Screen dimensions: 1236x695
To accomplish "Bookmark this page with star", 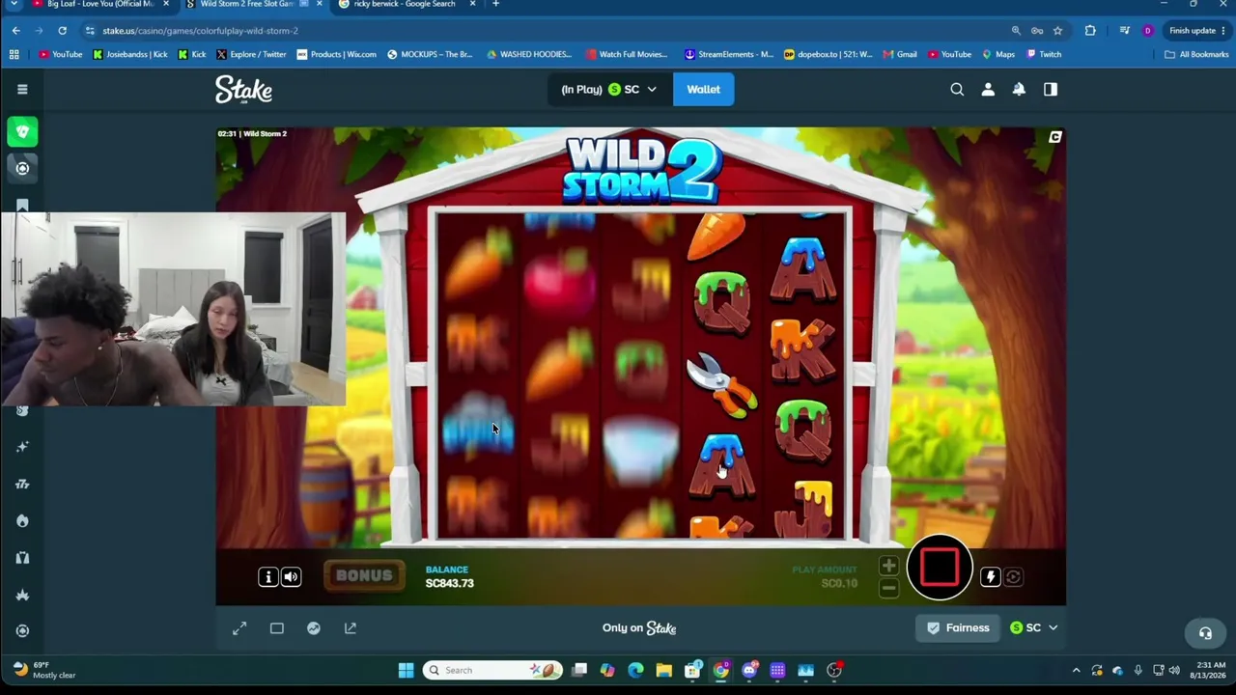I will 1057,31.
